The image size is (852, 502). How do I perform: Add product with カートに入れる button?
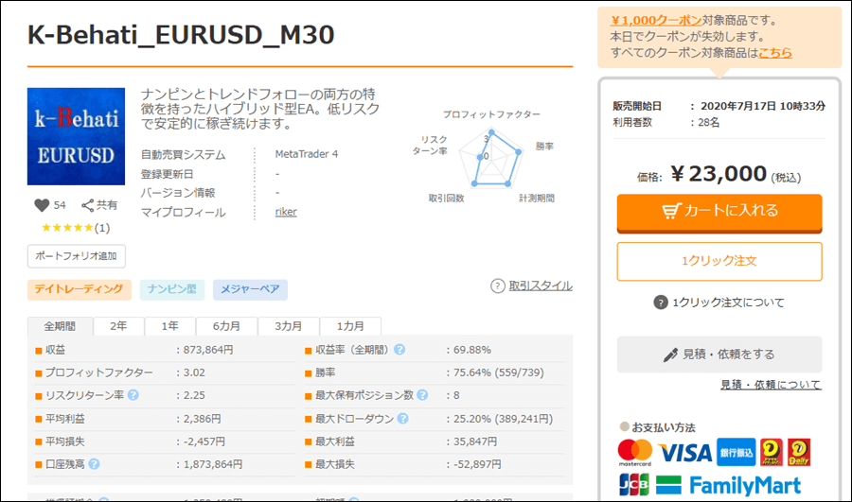tap(719, 211)
